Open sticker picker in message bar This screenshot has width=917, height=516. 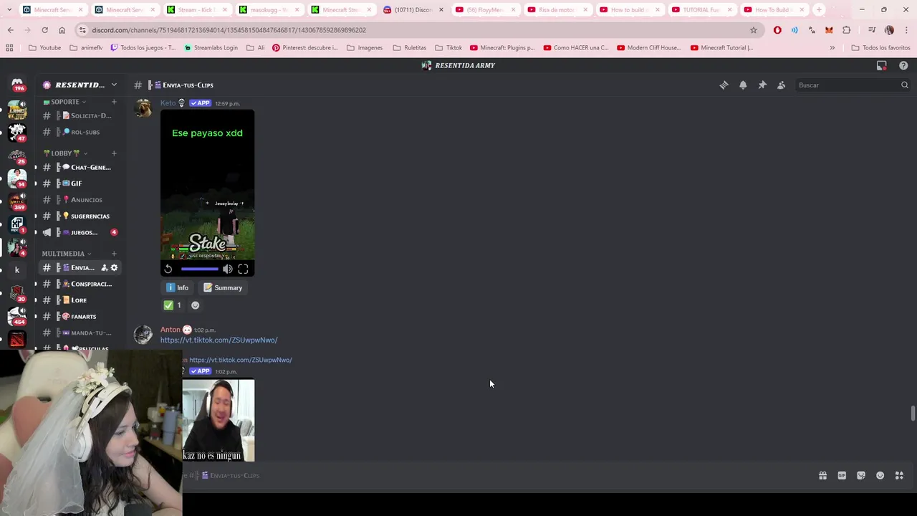(861, 475)
